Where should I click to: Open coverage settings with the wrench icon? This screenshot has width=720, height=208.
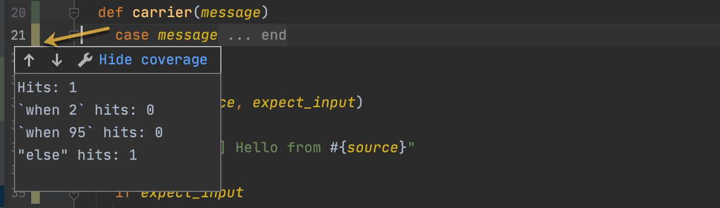(85, 60)
